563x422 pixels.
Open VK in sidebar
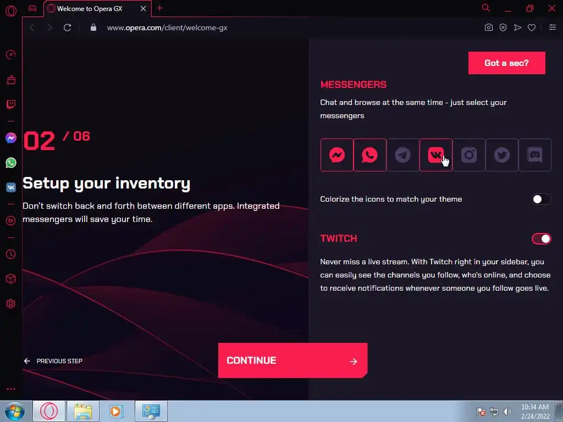[11, 187]
